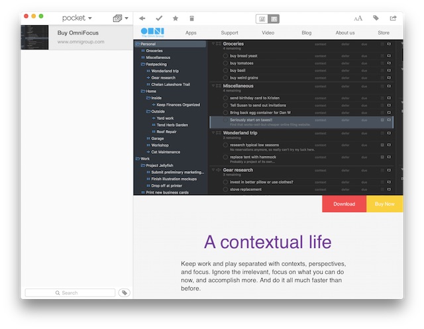Open the Buy OmniFocus thumbnail
The width and height of the screenshot is (424, 329).
pyautogui.click(x=34, y=37)
